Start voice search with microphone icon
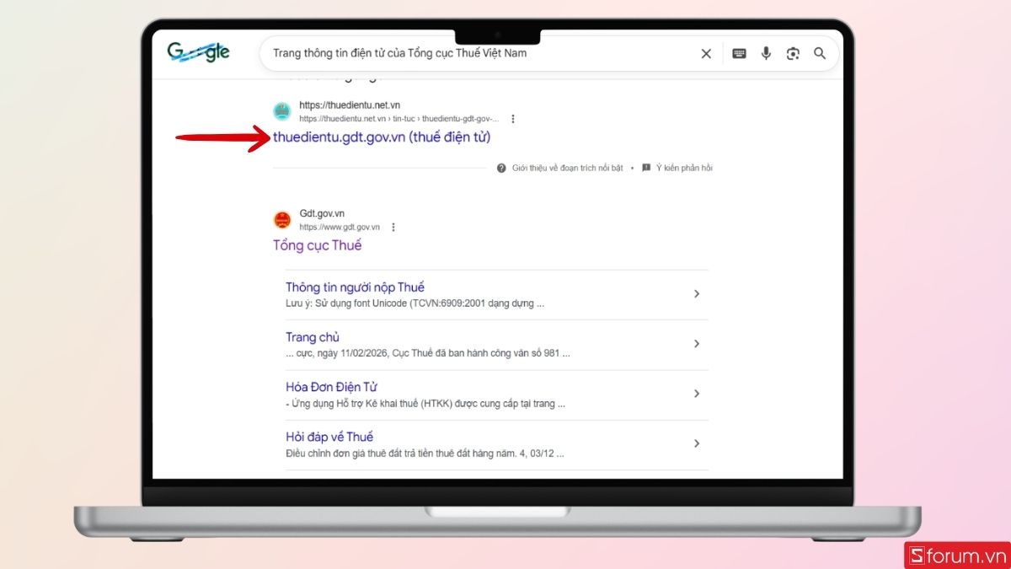 click(766, 53)
